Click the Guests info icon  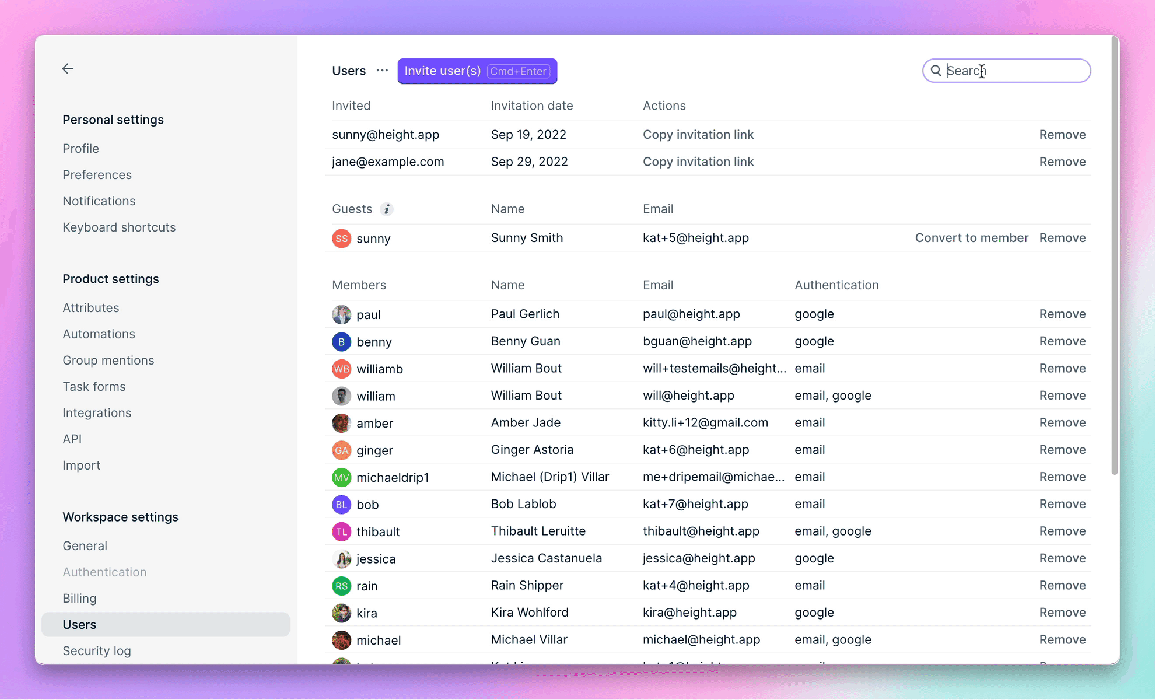click(386, 209)
